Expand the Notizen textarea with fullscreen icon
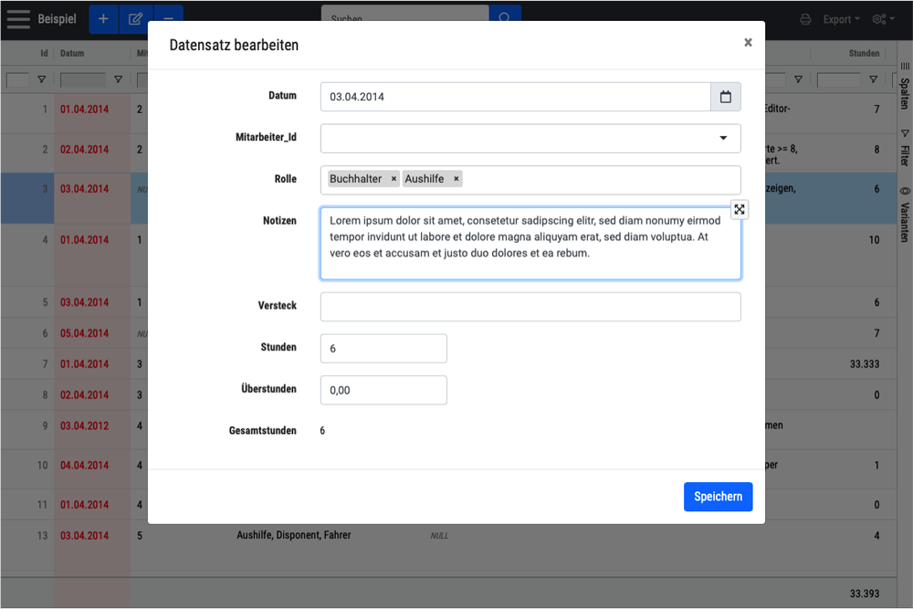This screenshot has width=913, height=609. tap(740, 210)
